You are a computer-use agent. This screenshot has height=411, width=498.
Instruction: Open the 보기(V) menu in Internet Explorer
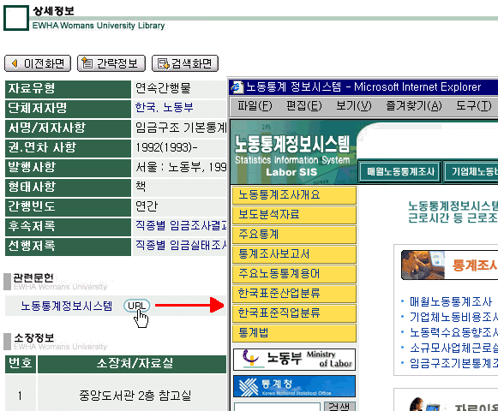point(353,105)
